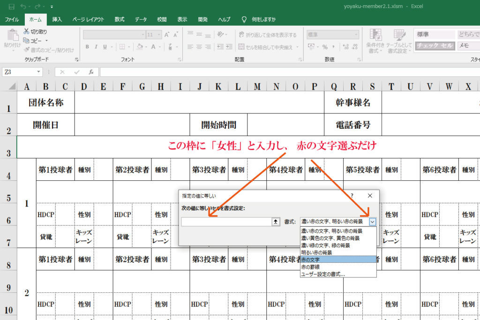Open the font name combo box

click(x=114, y=35)
